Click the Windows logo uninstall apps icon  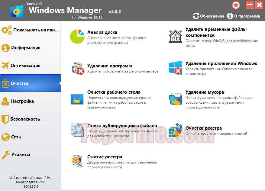[176, 68]
